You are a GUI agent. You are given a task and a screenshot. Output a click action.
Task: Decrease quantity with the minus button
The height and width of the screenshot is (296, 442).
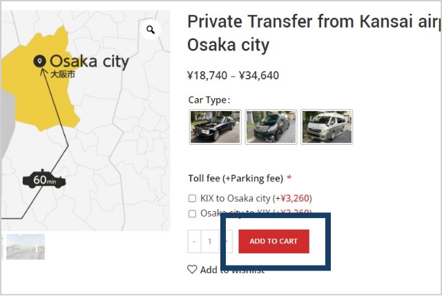pos(194,241)
